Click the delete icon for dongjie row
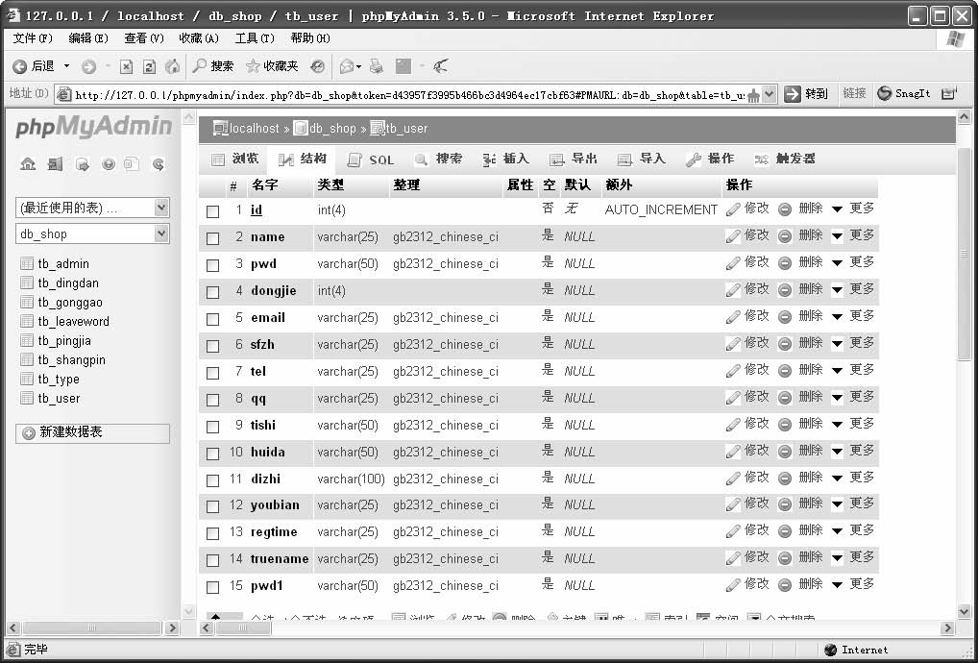The width and height of the screenshot is (978, 663). coord(785,290)
